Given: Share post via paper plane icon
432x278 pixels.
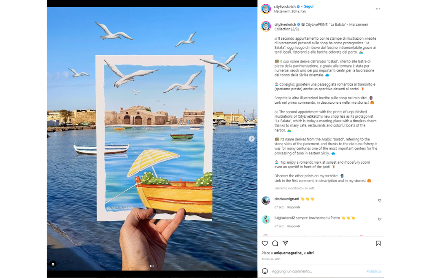Looking at the screenshot, I should click(286, 243).
